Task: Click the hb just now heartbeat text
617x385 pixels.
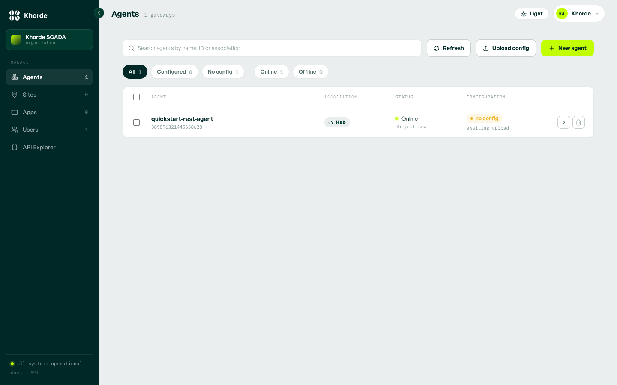Action: (x=411, y=127)
